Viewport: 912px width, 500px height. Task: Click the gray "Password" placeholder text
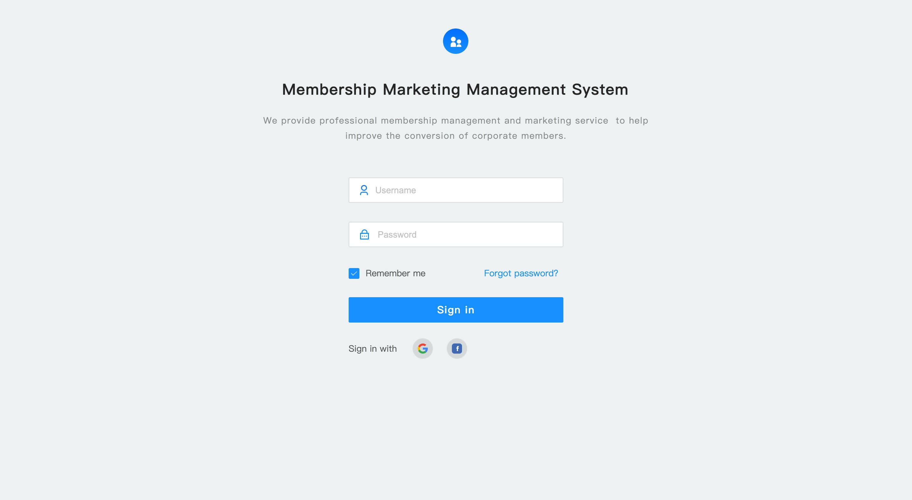[396, 234]
